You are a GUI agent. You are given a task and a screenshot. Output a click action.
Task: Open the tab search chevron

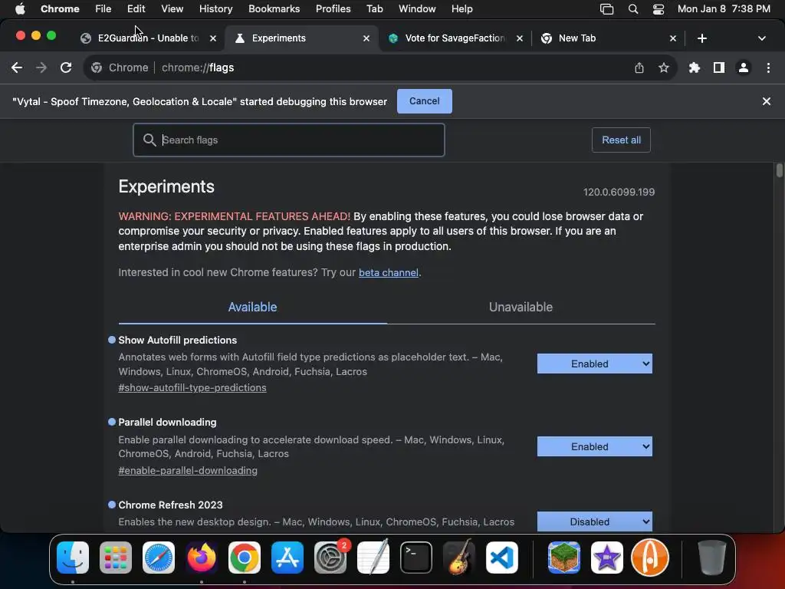point(762,38)
